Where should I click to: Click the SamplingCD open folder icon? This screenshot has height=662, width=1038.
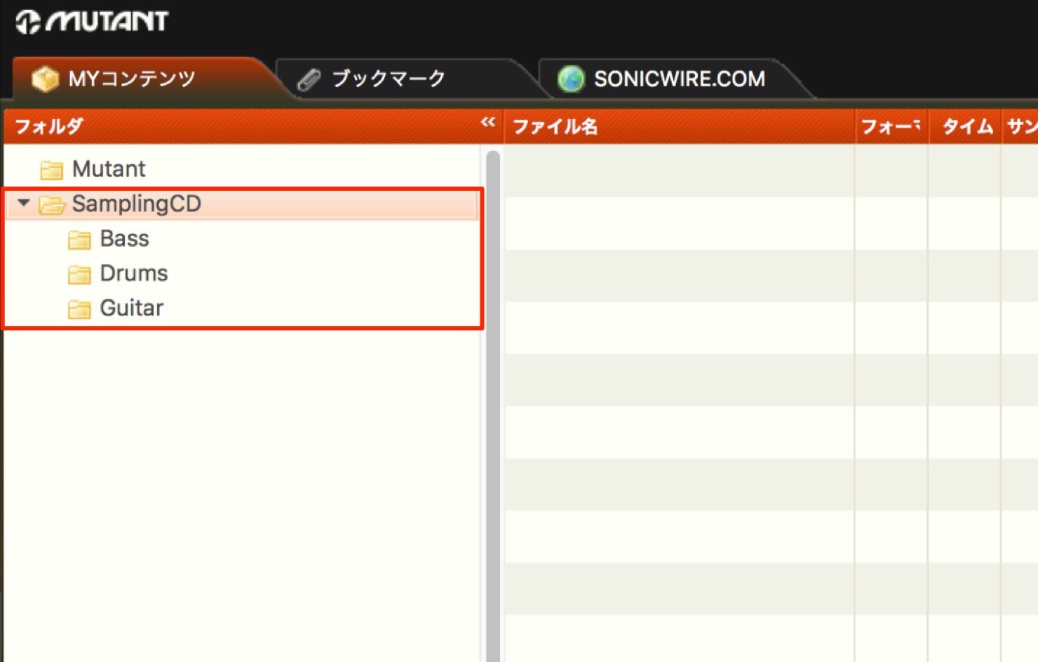click(x=52, y=204)
